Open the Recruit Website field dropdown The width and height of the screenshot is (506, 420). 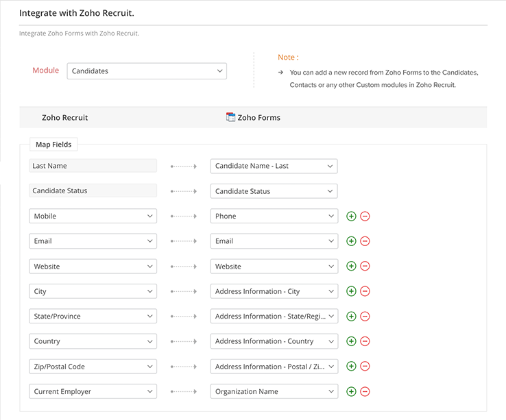[93, 266]
